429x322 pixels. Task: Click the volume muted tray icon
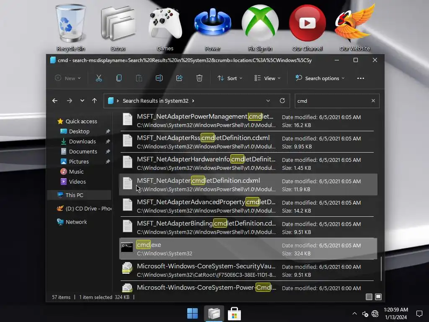[365, 314]
